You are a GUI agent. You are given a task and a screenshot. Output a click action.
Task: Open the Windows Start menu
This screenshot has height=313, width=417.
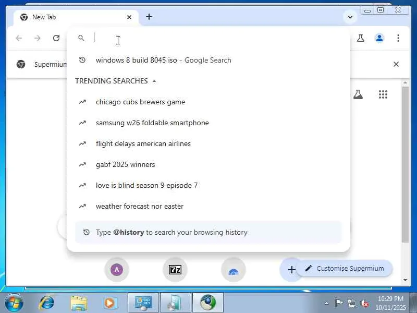(14, 303)
